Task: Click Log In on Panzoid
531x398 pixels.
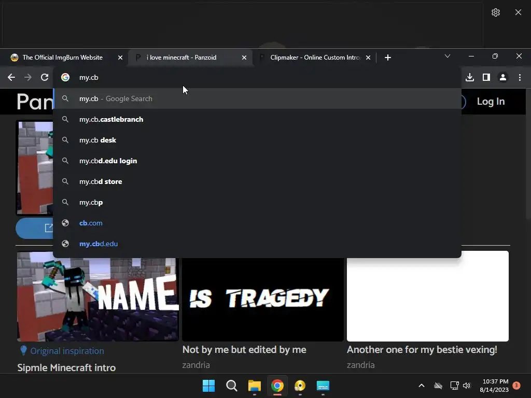Action: pyautogui.click(x=491, y=102)
